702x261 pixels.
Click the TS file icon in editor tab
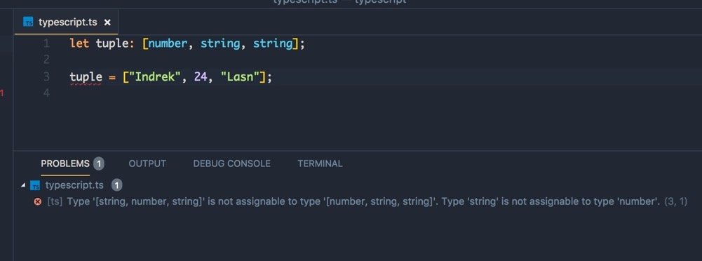(28, 22)
